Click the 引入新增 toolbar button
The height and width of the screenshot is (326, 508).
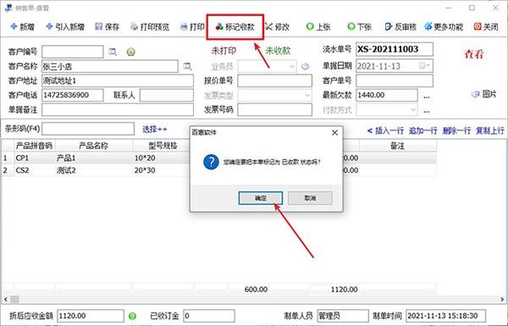(x=65, y=26)
